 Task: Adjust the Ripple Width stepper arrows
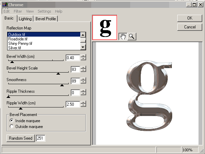point(83,104)
